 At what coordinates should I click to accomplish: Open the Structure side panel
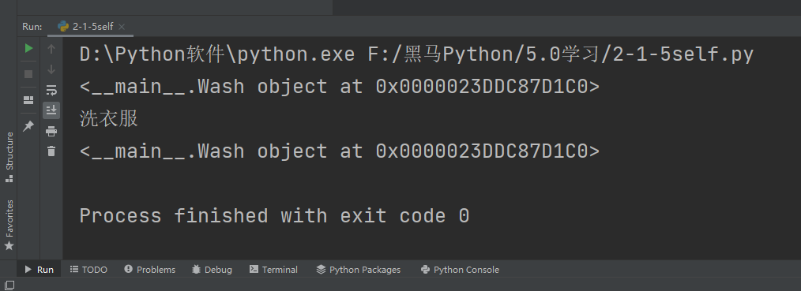[x=9, y=156]
